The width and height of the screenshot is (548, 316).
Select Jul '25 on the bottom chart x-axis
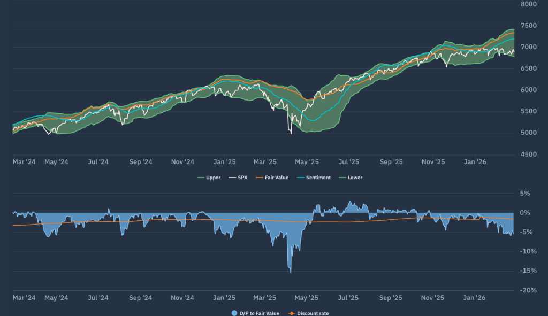pyautogui.click(x=348, y=298)
